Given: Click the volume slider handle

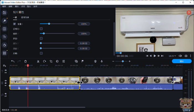Looking at the screenshot, I should pyautogui.click(x=49, y=24).
